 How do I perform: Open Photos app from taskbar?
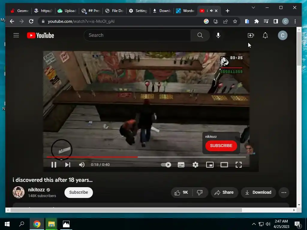tap(66, 224)
